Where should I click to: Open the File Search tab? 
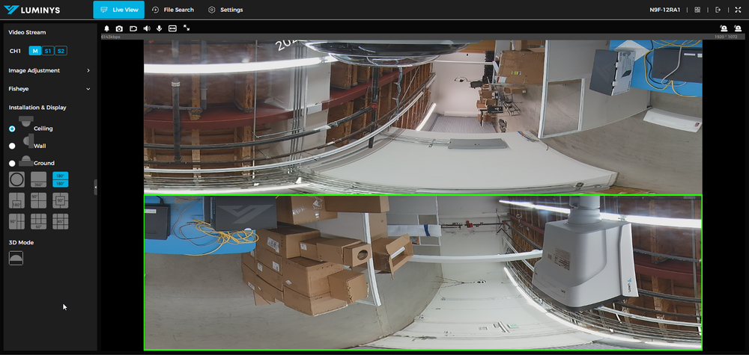coord(172,10)
